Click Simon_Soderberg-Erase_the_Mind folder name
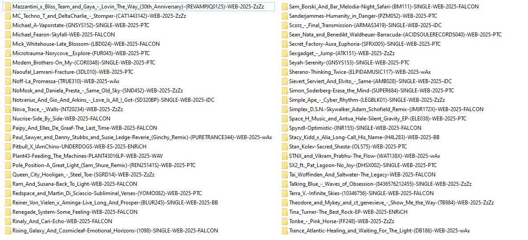The height and width of the screenshot is (240, 528). [371, 91]
